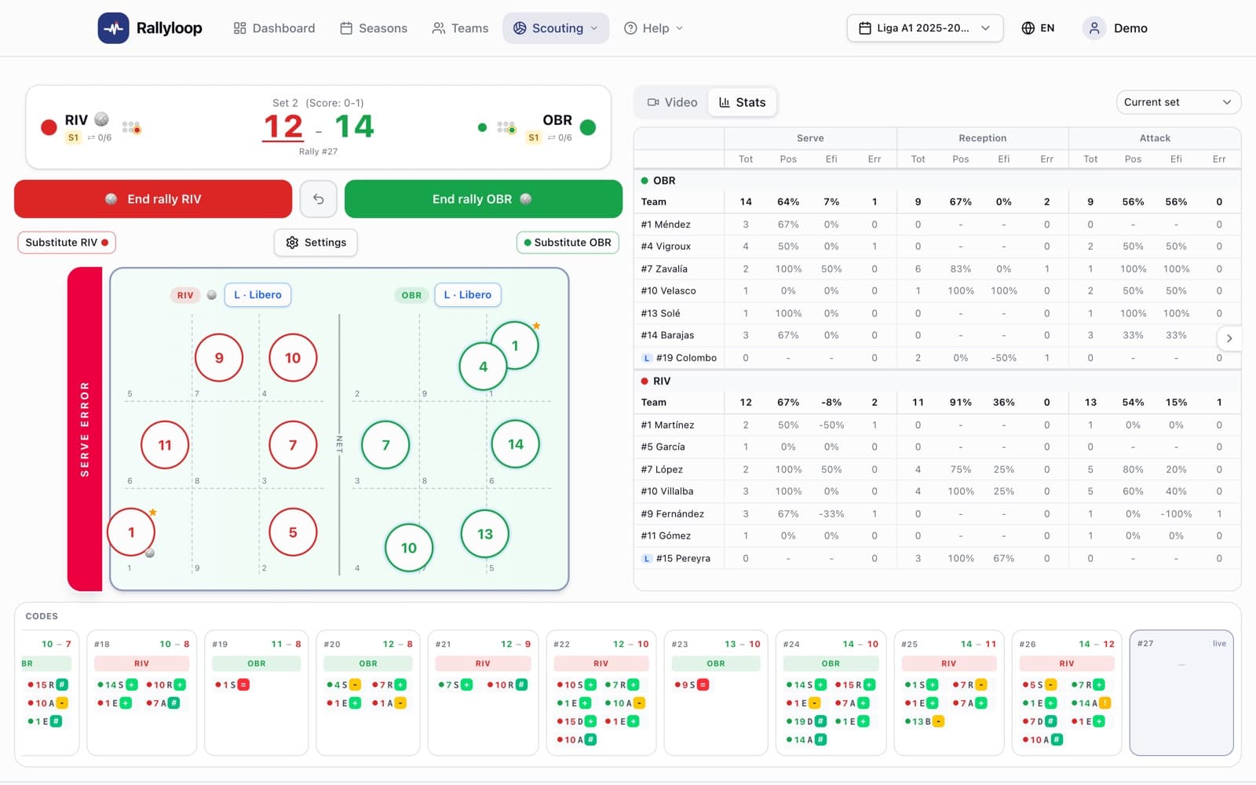Screen dimensions: 1256x785
Task: Expand the Help menu
Action: click(654, 28)
